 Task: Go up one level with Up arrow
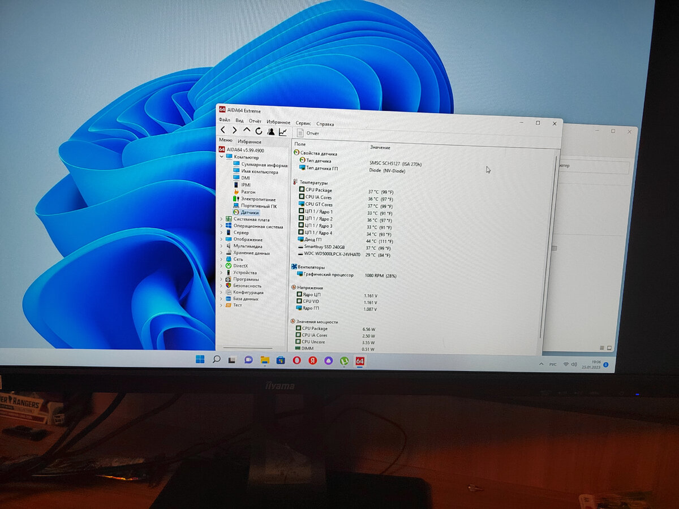246,130
